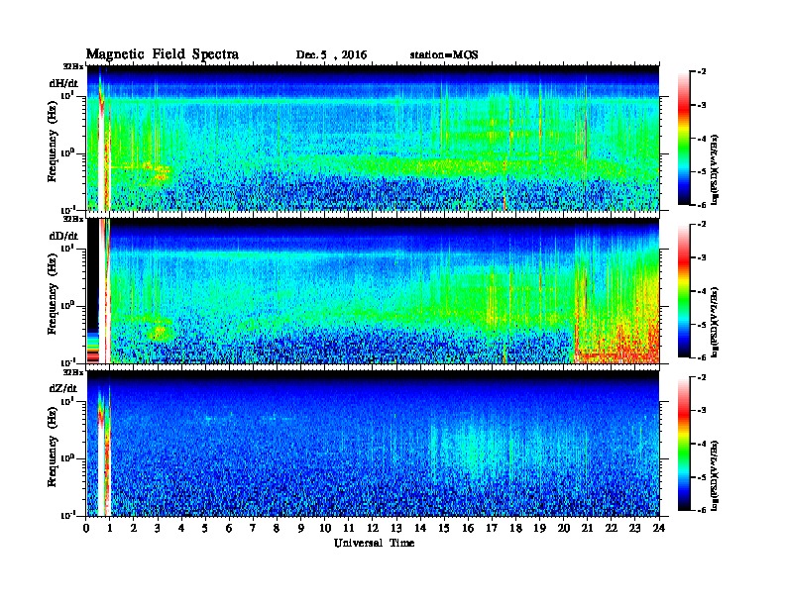785x606 pixels.
Task: Click the color bar beside the dZ/dt panel
Action: (684, 444)
